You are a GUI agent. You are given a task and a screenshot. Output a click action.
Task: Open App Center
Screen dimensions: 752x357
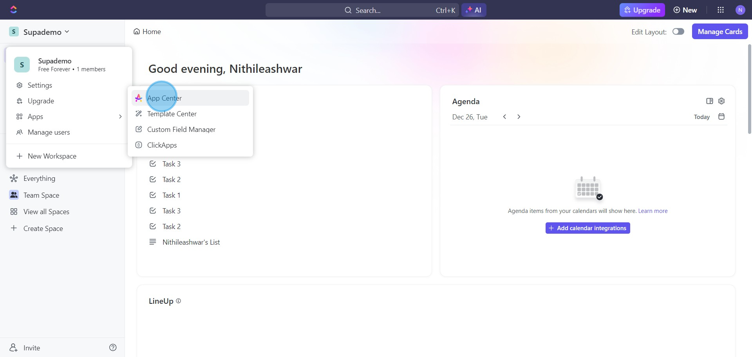point(190,98)
